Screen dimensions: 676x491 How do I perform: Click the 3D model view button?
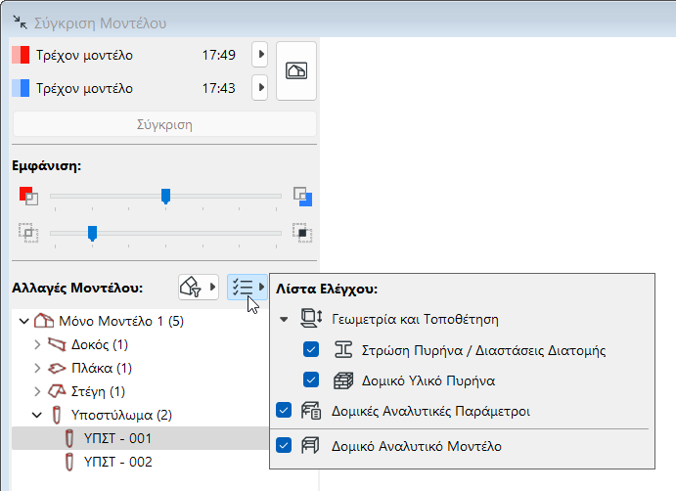(296, 71)
